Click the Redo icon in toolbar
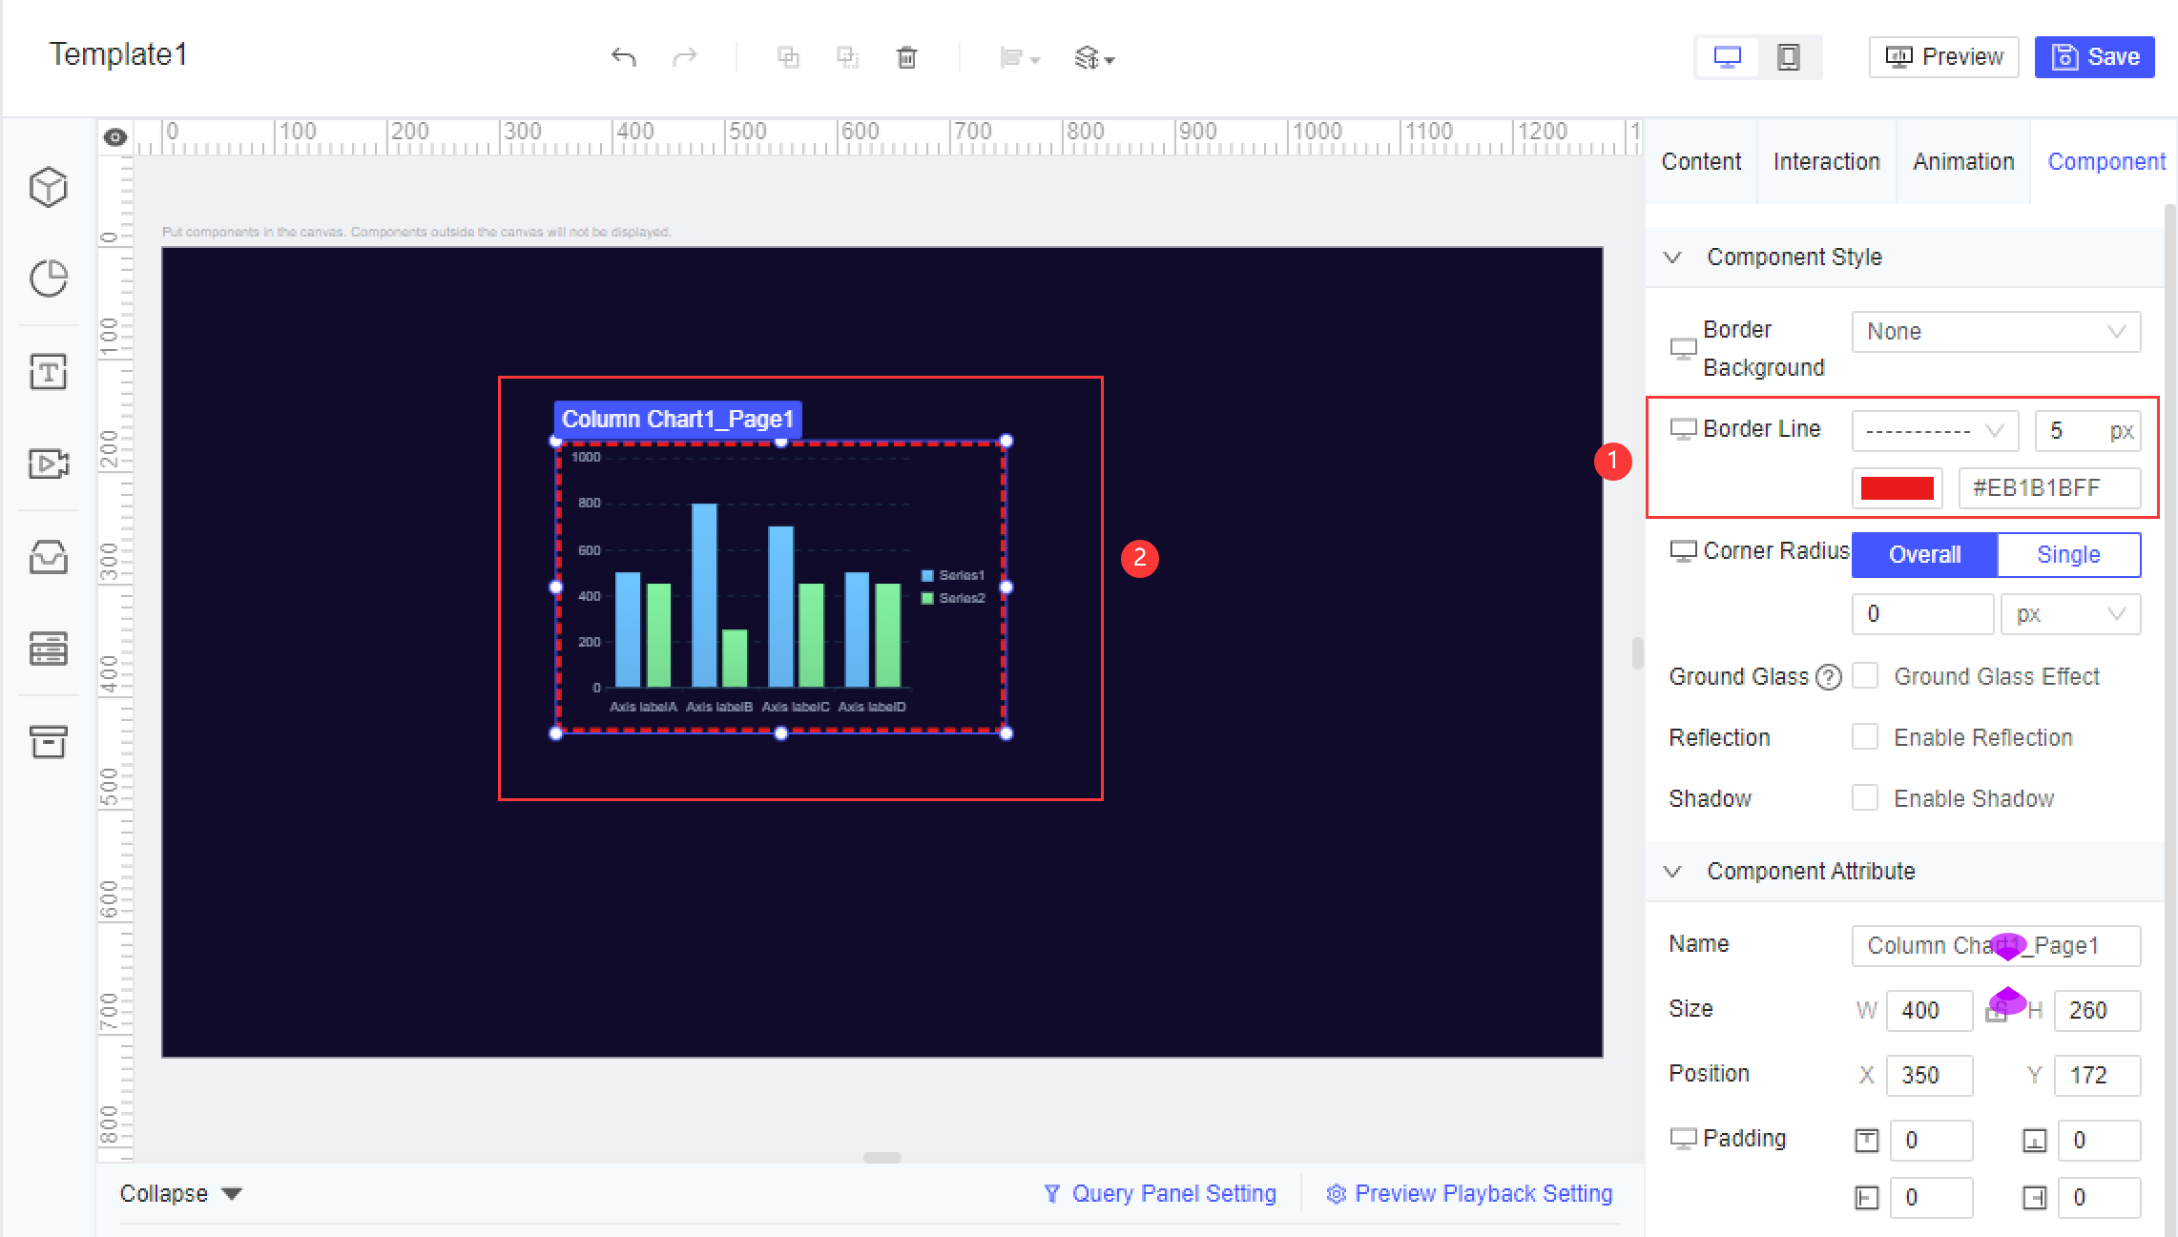The width and height of the screenshot is (2178, 1237). click(686, 57)
